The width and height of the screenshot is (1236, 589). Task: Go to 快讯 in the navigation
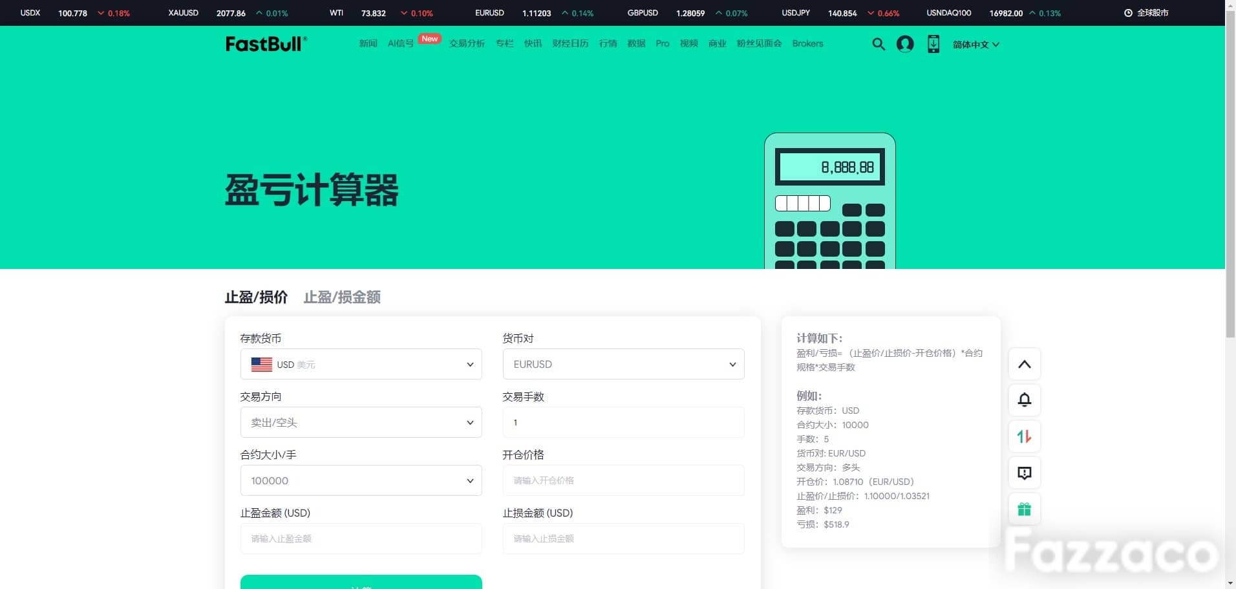(x=533, y=43)
